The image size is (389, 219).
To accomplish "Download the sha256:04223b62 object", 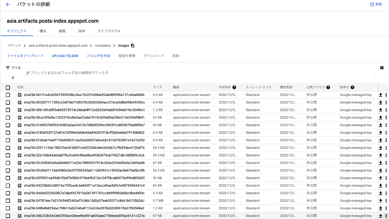I will click(x=381, y=186).
